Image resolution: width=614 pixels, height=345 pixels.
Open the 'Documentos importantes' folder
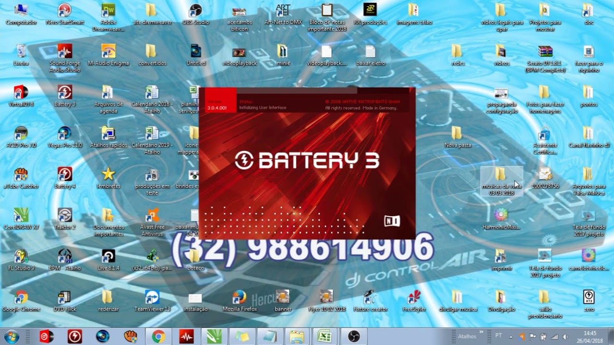[108, 222]
